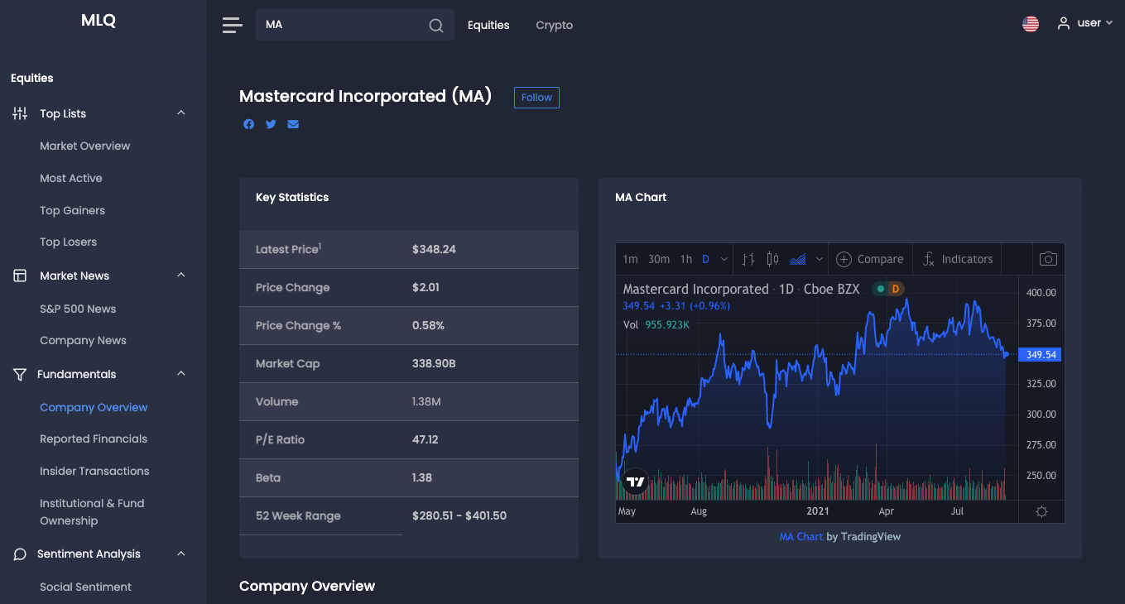Viewport: 1125px width, 604px height.
Task: Switch to the Equities tab
Action: click(488, 25)
